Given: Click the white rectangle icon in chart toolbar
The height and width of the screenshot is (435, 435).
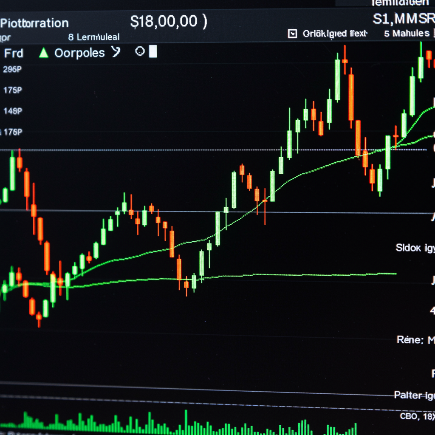Looking at the screenshot, I should click(x=153, y=51).
